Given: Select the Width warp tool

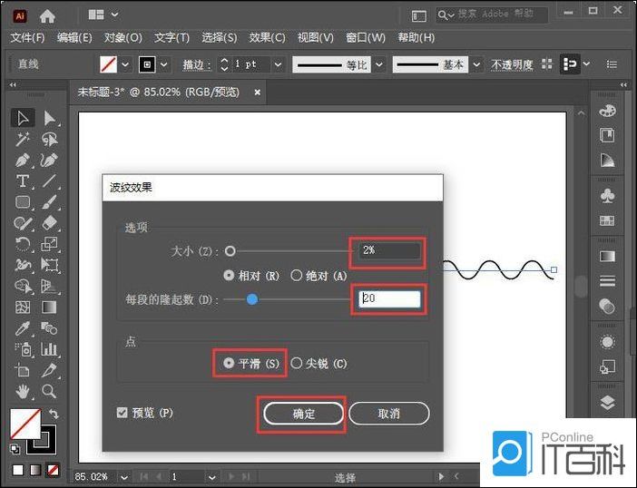Looking at the screenshot, I should [23, 266].
